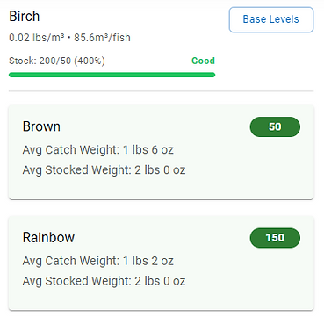The width and height of the screenshot is (324, 317).
Task: Click the divider line below stock bar
Action: coord(162,91)
